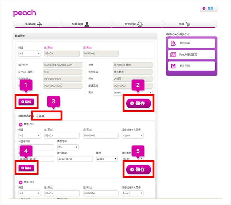Click the airplane icon in progress bar
Image resolution: width=231 pixels, height=205 pixels.
(x=40, y=24)
